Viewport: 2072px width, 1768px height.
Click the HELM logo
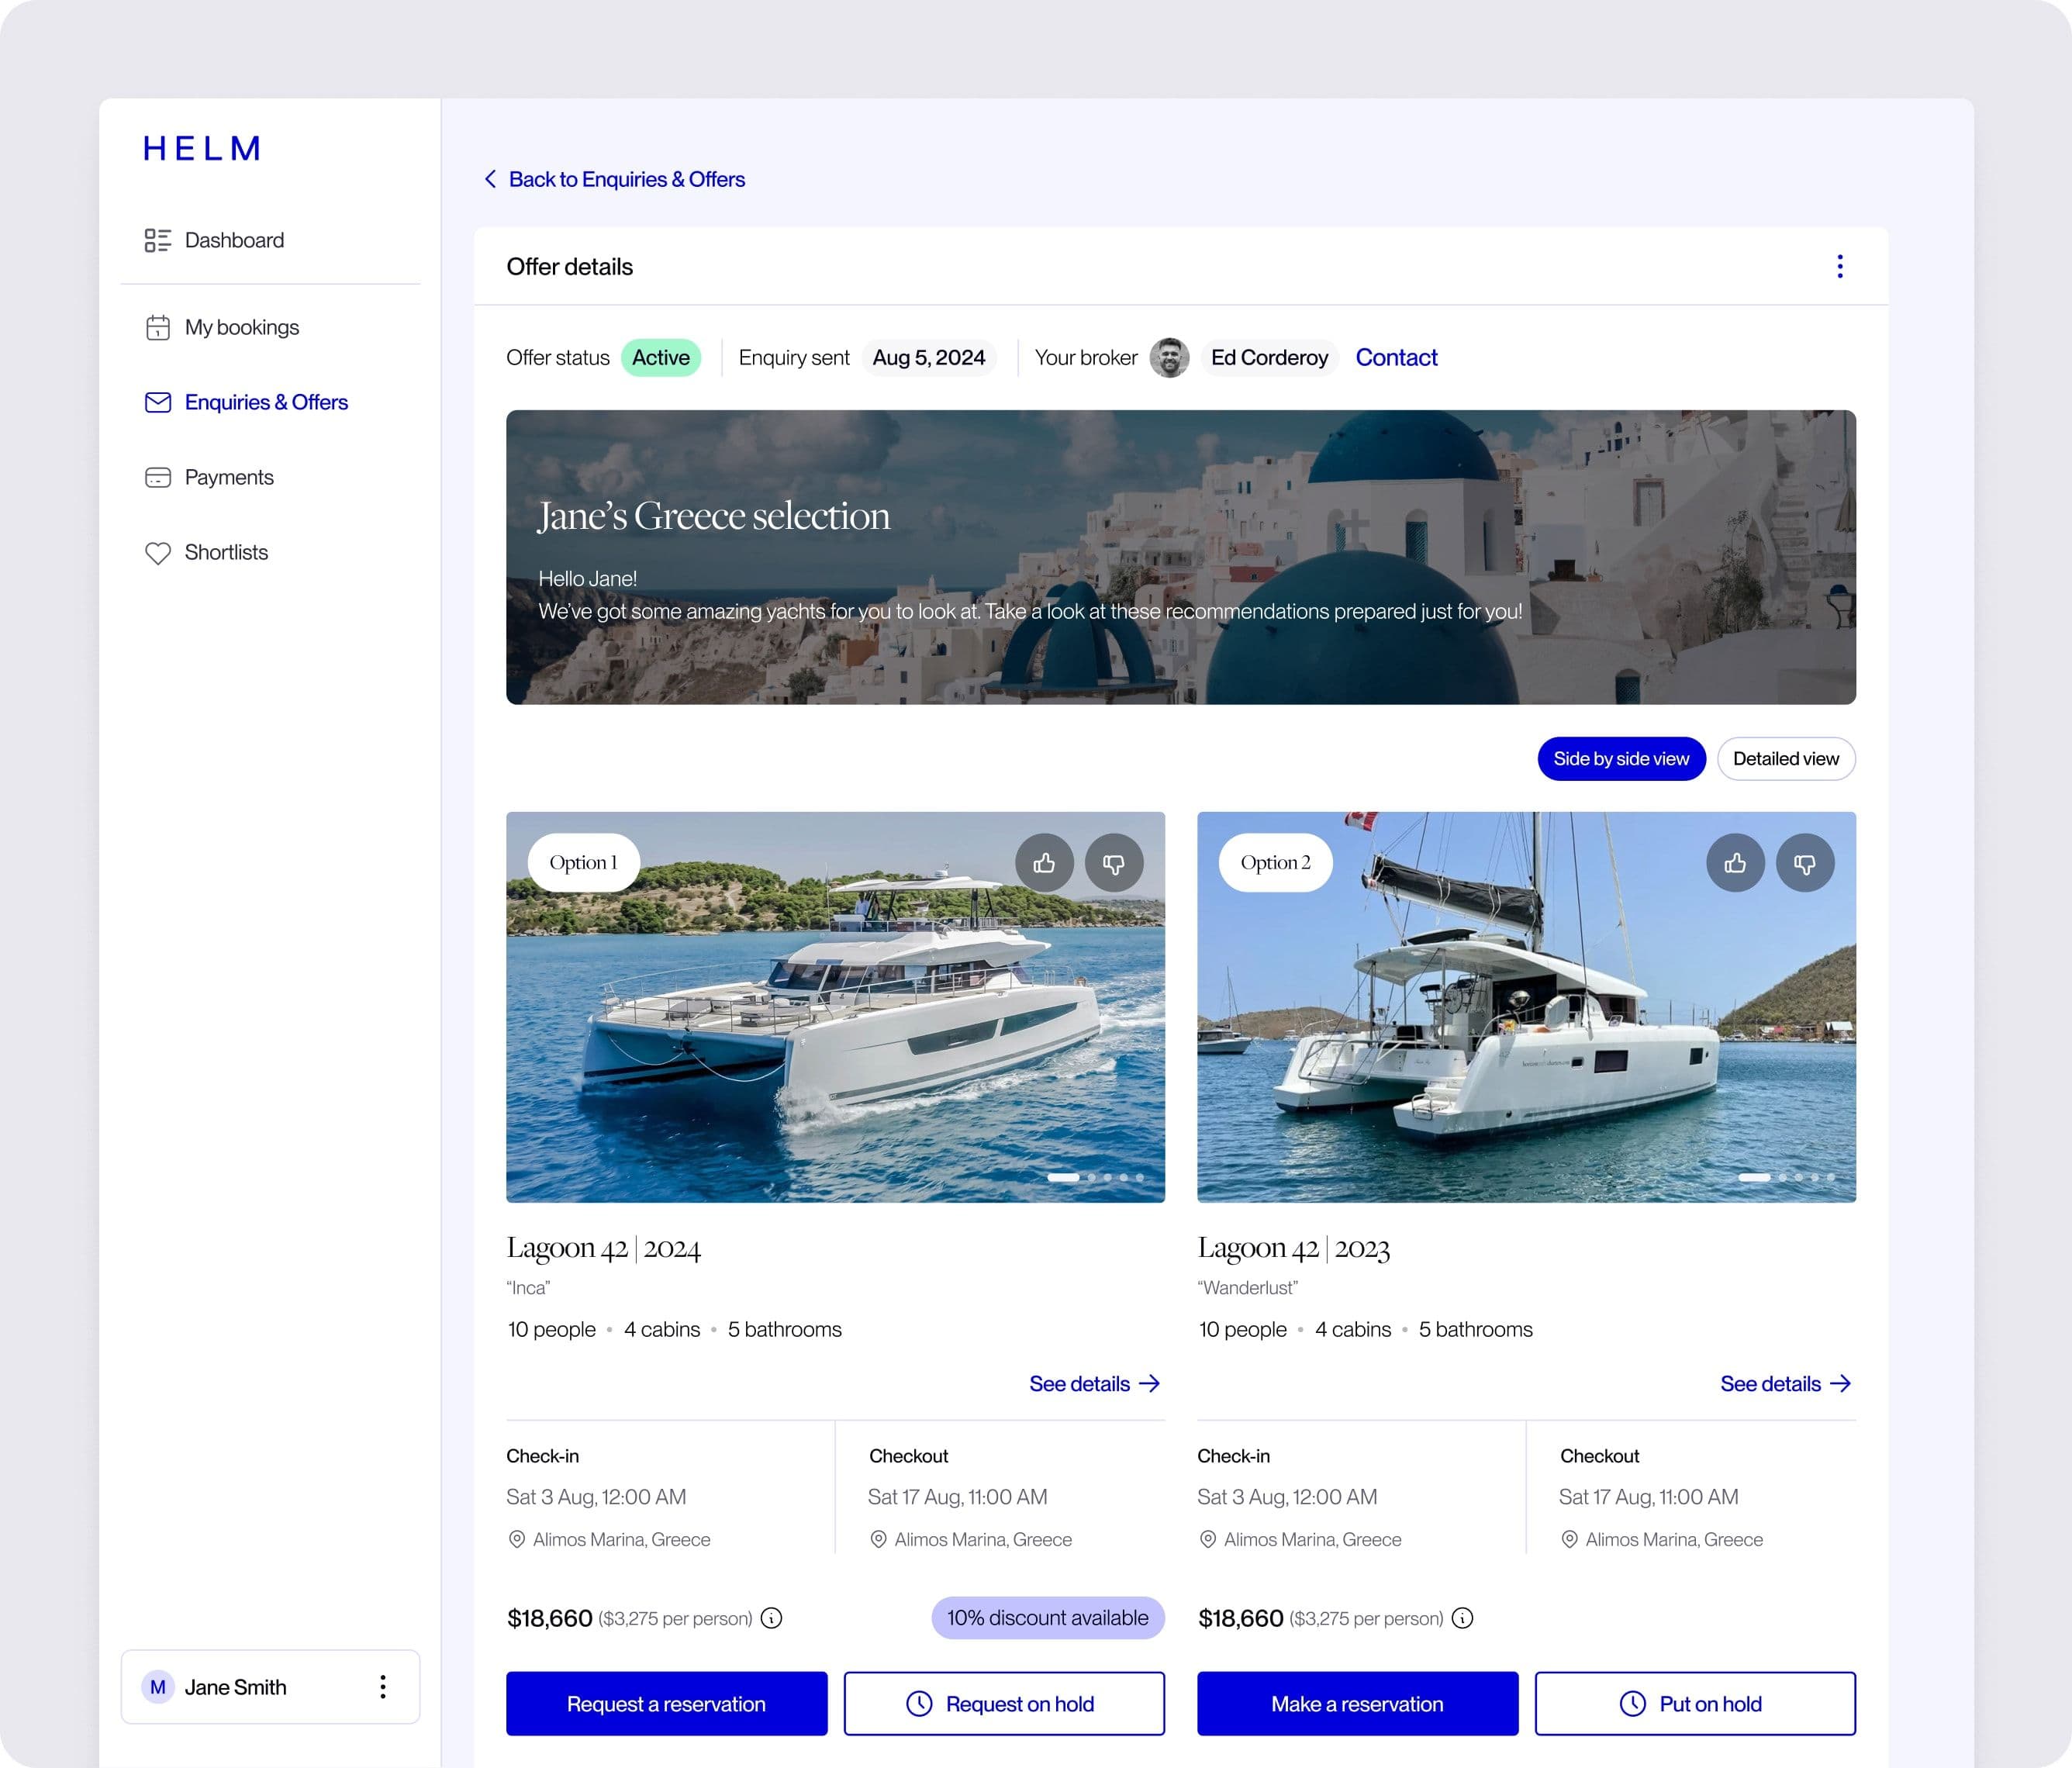[202, 149]
